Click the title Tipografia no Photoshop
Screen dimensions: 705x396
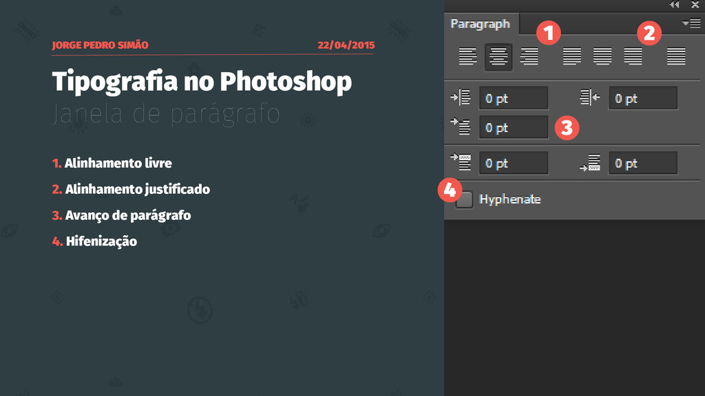tap(202, 81)
